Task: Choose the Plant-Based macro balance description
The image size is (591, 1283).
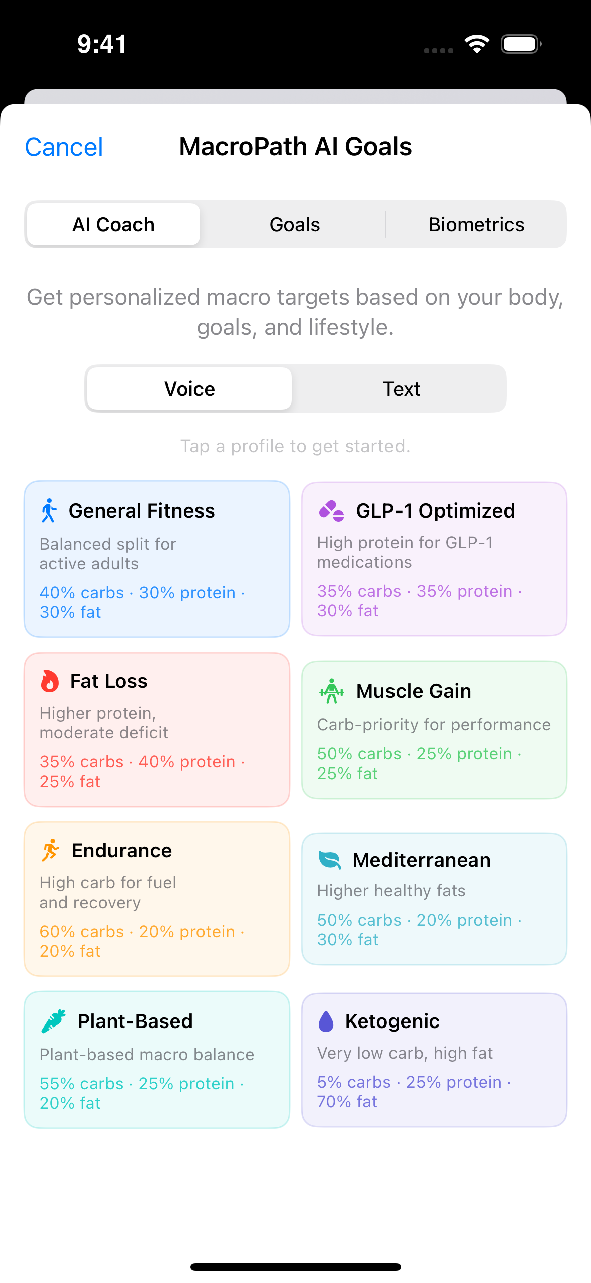Action: tap(147, 1055)
